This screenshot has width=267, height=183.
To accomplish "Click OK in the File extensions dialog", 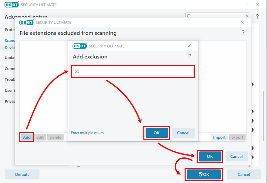I will [x=210, y=156].
